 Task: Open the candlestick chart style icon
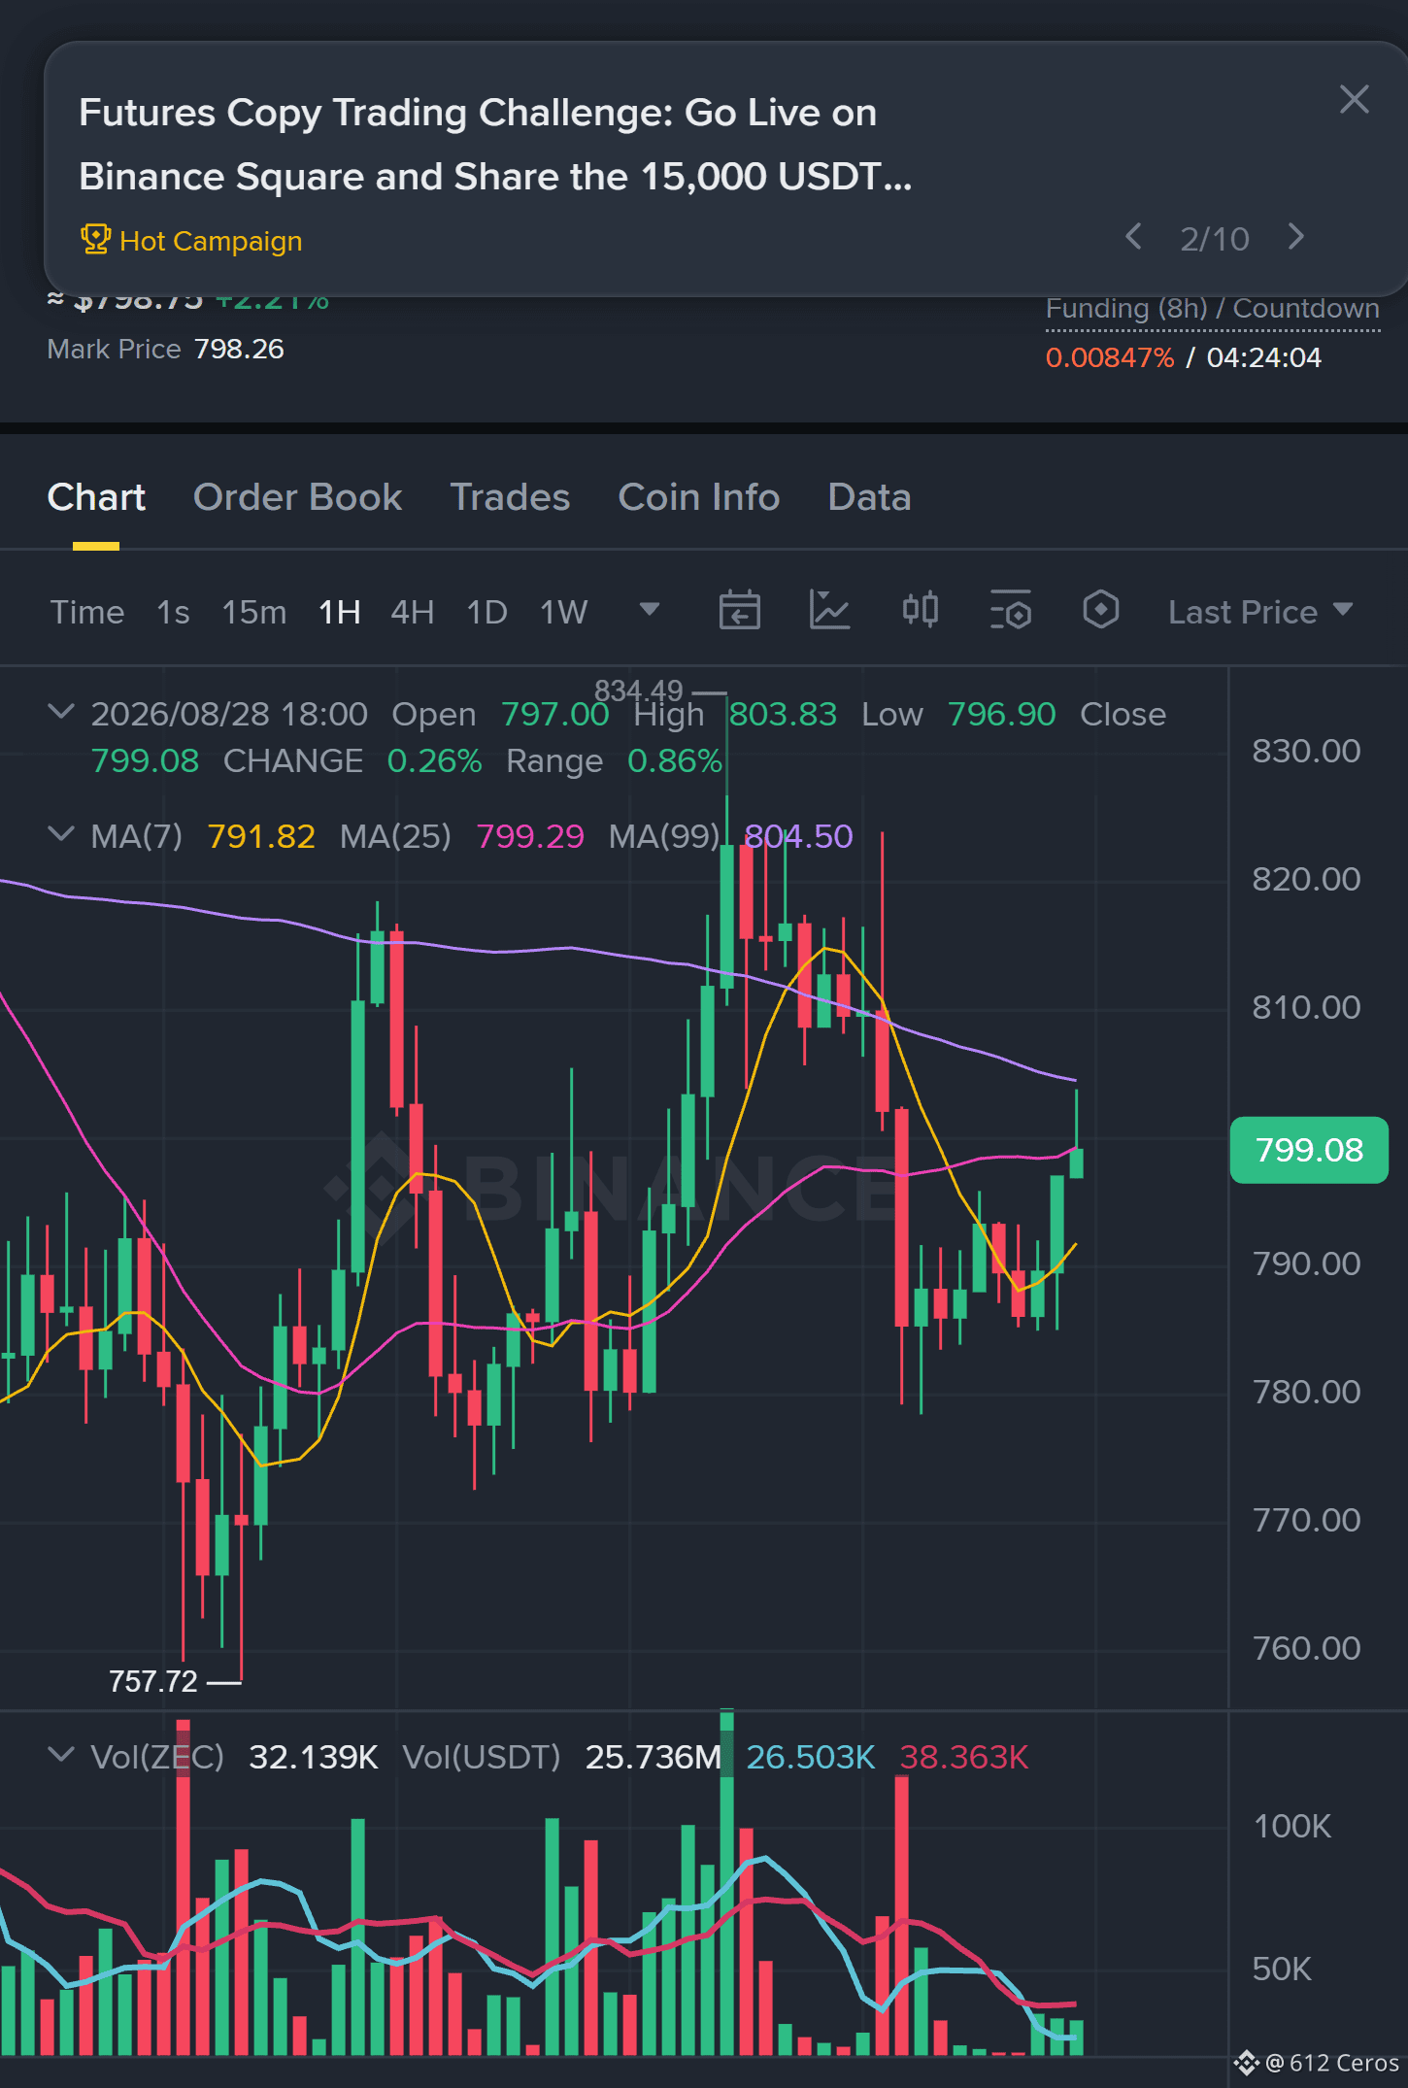(921, 611)
